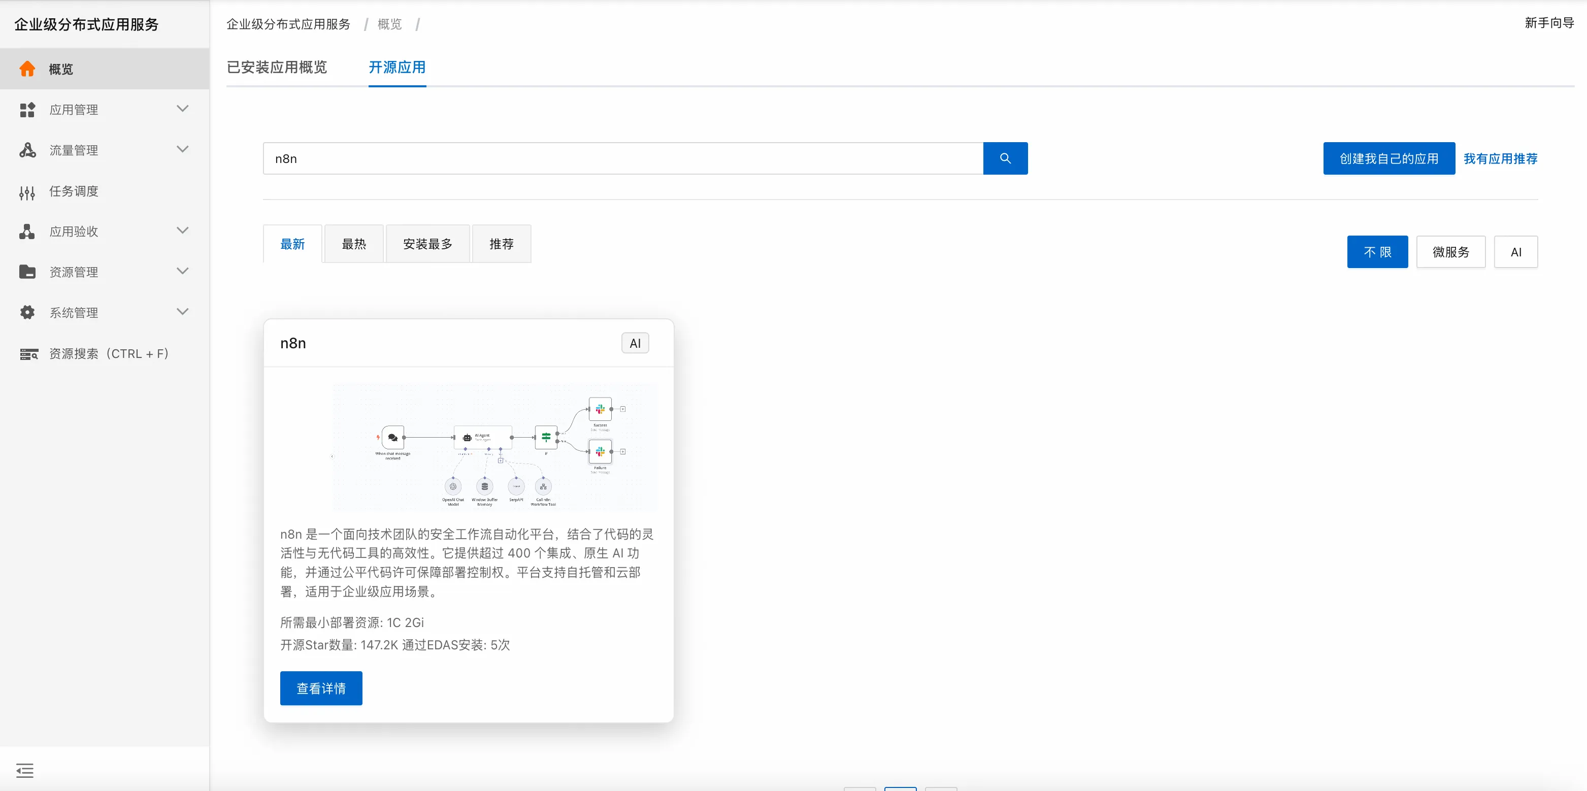The width and height of the screenshot is (1587, 791).
Task: Click the orange home icon beside 概览
Action: point(27,69)
